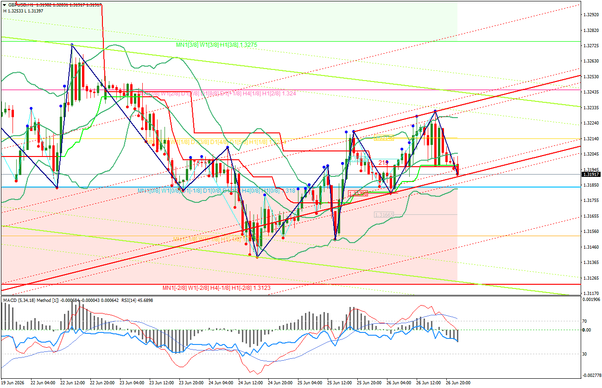Click the pink Murrey level label ending 1.324
This screenshot has width=602, height=388.
click(218, 93)
